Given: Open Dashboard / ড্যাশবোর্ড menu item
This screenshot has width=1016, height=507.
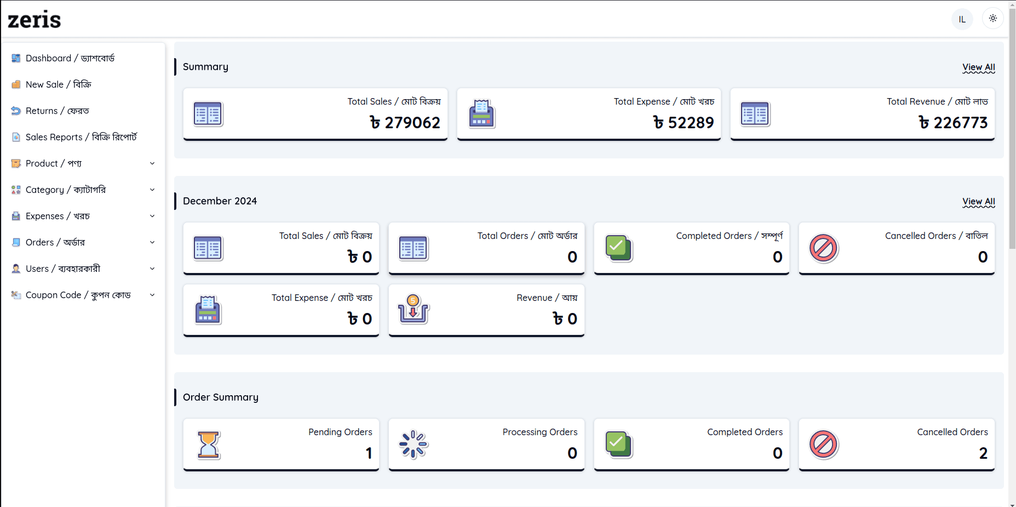Looking at the screenshot, I should tap(83, 58).
